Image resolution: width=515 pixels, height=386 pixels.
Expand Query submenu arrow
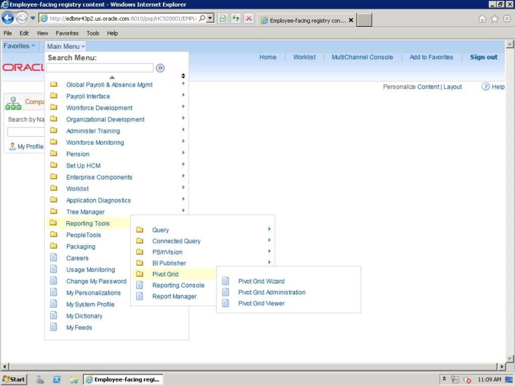click(x=269, y=230)
